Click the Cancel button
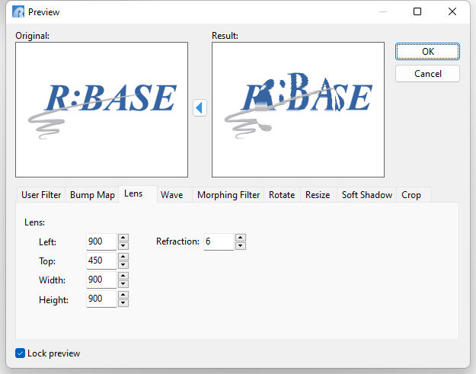 (x=427, y=73)
